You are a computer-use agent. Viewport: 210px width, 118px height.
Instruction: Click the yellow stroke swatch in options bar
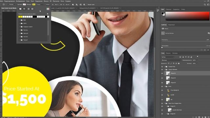pyautogui.click(x=34, y=4)
